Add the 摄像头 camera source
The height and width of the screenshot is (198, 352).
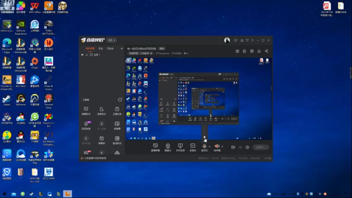pos(168,147)
